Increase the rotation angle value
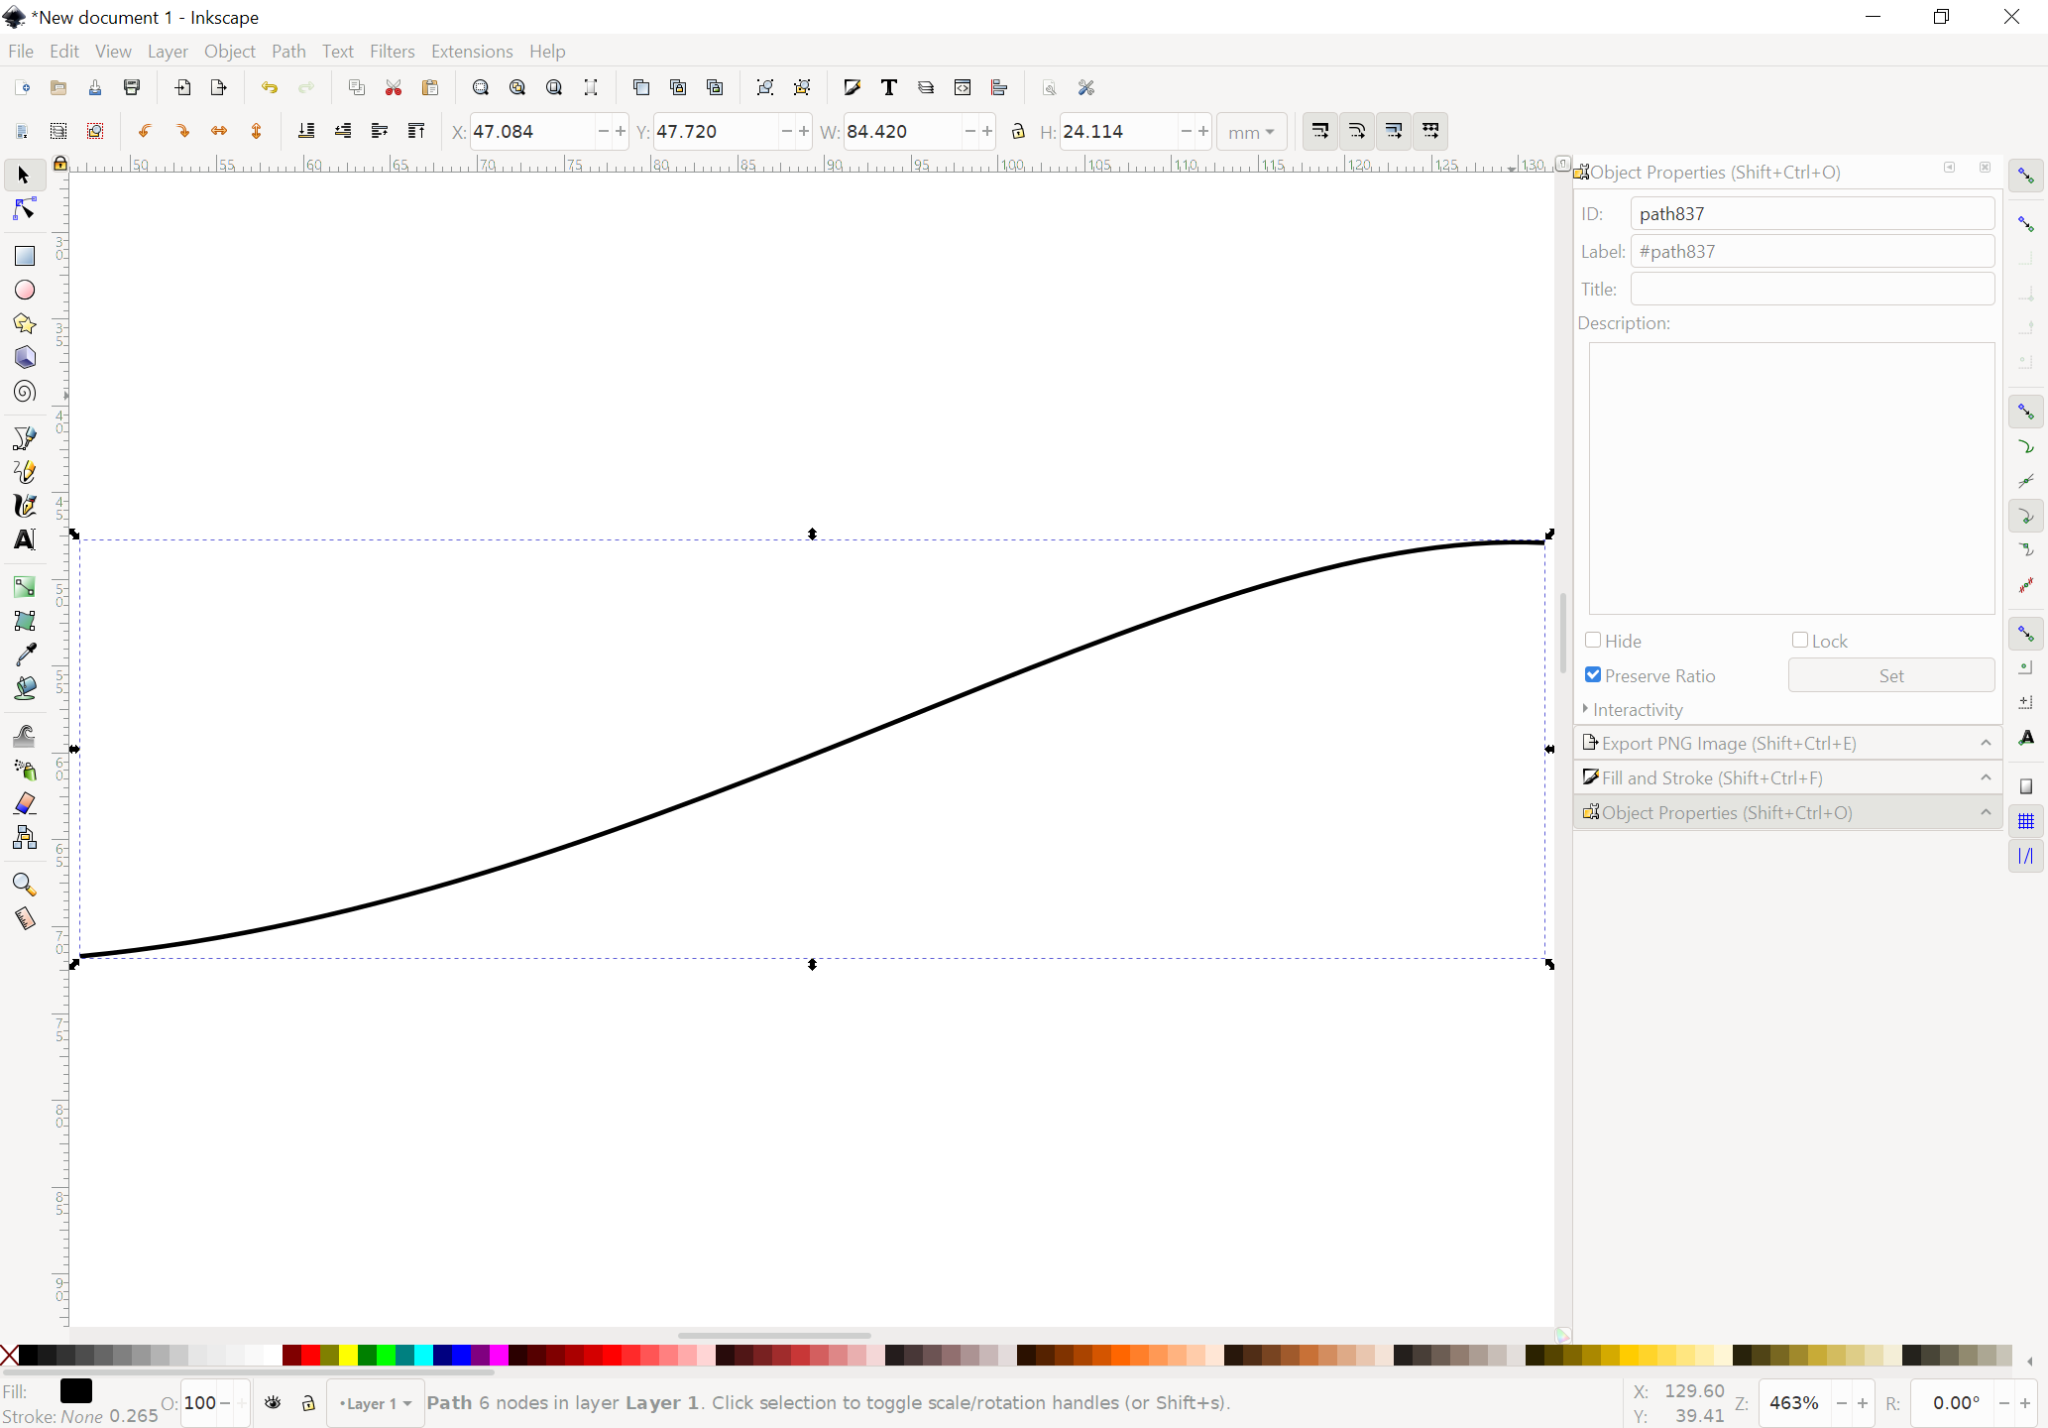 pos(2025,1403)
